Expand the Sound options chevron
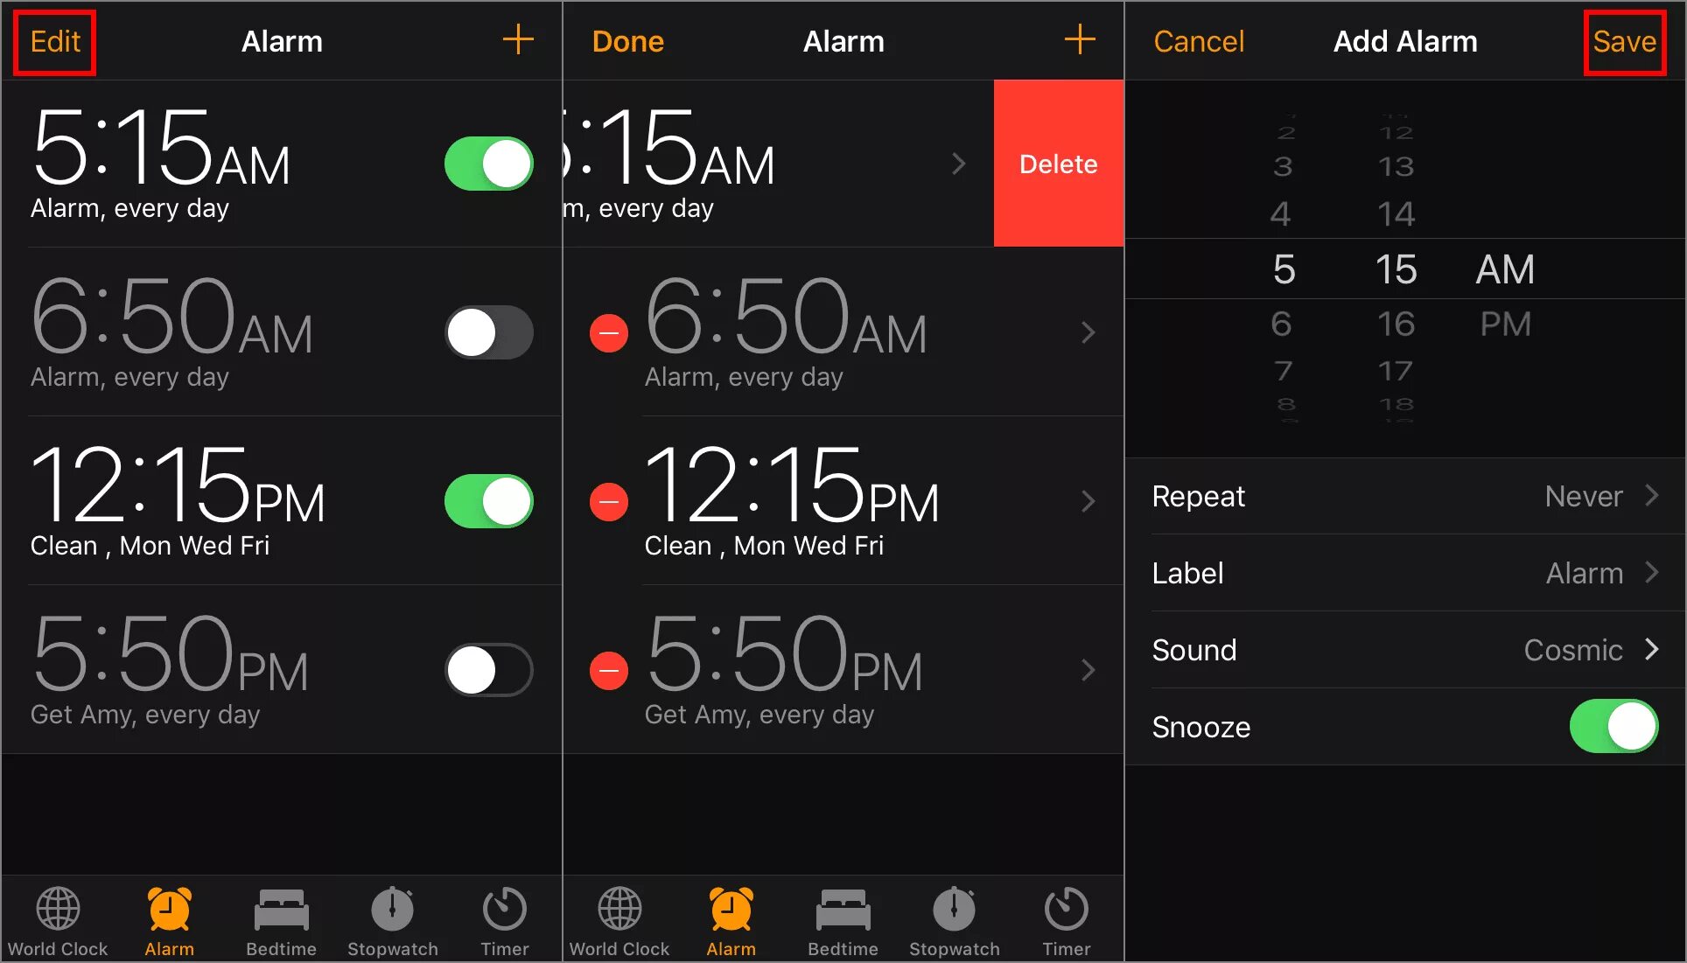1687x963 pixels. pyautogui.click(x=1659, y=649)
